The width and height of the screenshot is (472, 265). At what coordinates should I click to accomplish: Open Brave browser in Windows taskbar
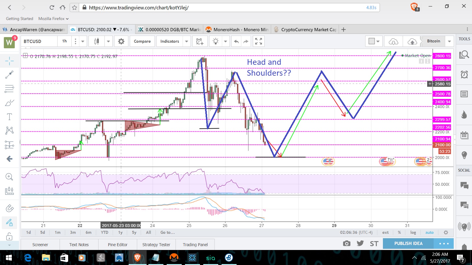[x=137, y=258]
